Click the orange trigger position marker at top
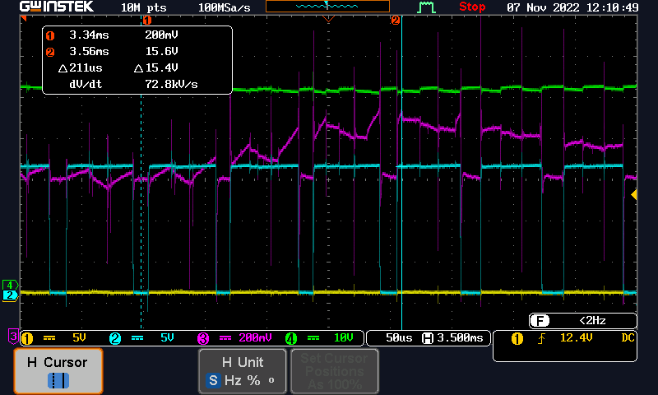The image size is (658, 395). click(328, 19)
